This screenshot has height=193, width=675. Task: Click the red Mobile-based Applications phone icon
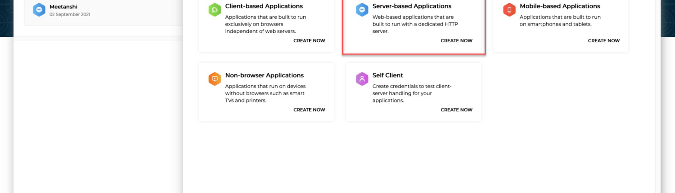pyautogui.click(x=509, y=9)
